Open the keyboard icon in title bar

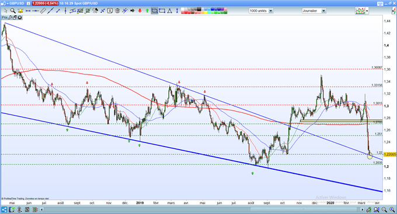380,3
